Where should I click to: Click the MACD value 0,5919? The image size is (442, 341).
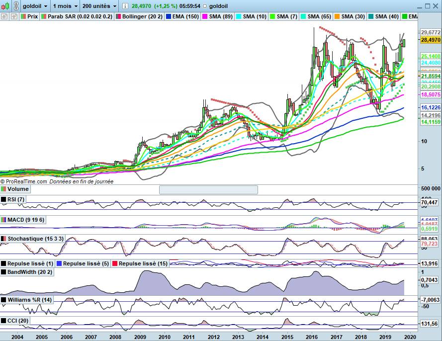[x=429, y=229]
